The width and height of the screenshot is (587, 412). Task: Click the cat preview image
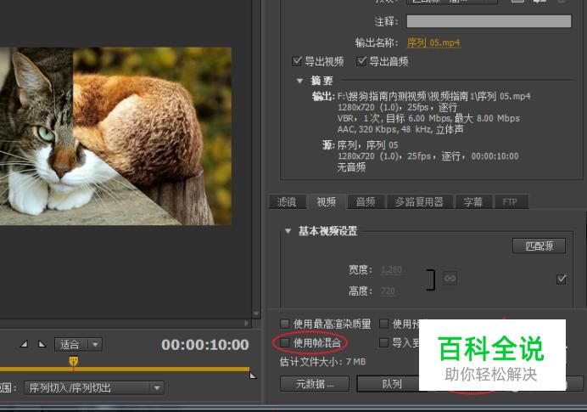point(115,136)
